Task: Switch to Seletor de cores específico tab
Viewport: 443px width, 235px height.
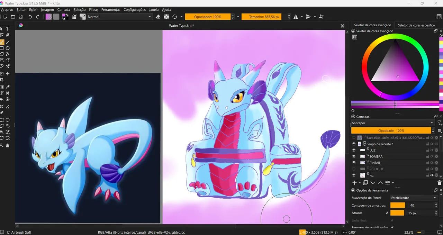Action: (x=416, y=25)
